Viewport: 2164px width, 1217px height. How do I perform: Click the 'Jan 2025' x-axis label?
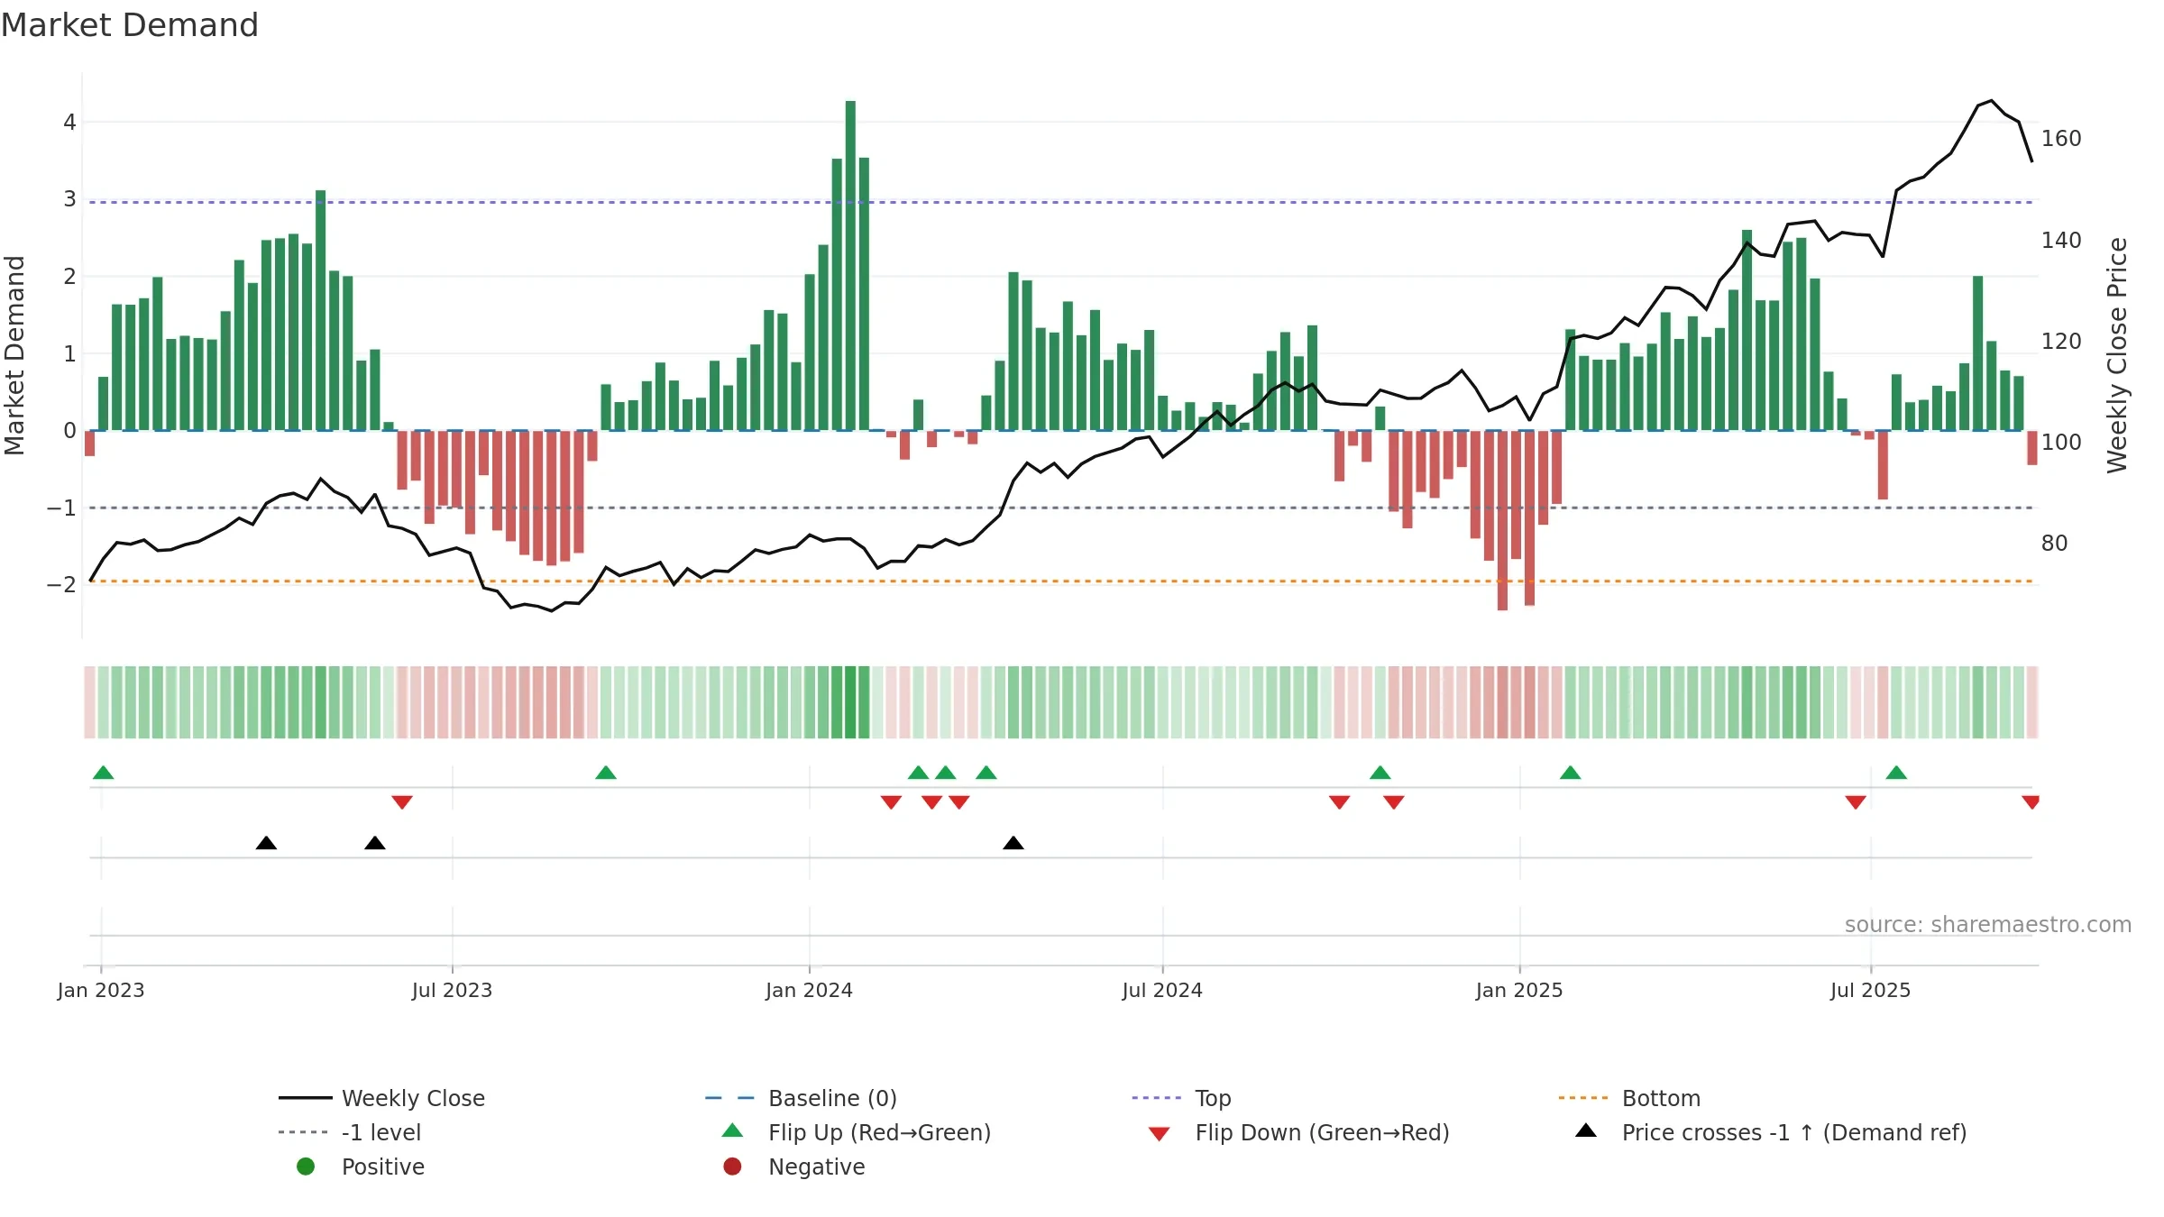pos(1519,990)
